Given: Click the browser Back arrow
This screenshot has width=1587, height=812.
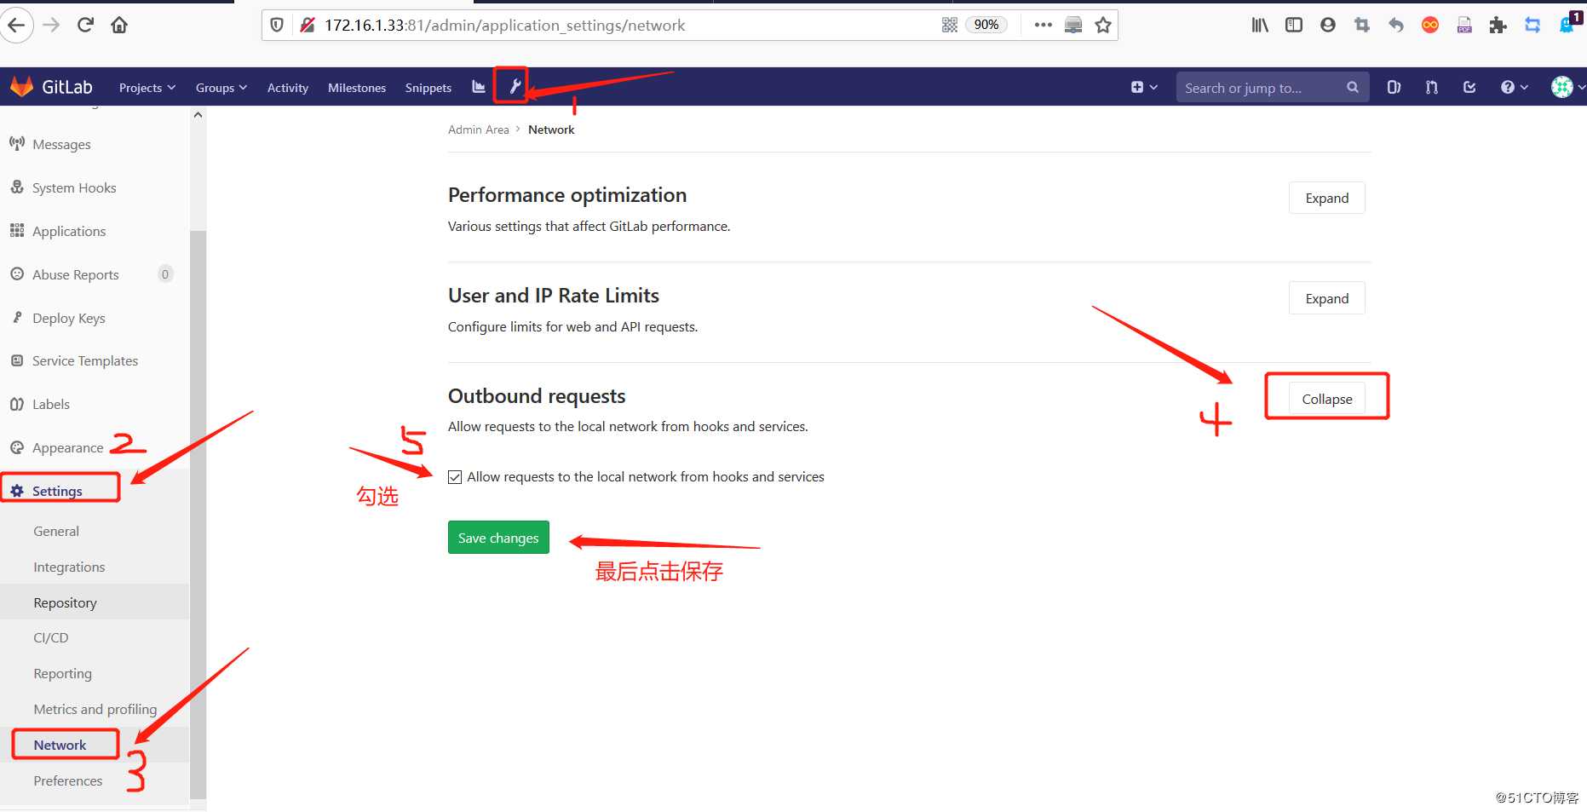Looking at the screenshot, I should [16, 25].
